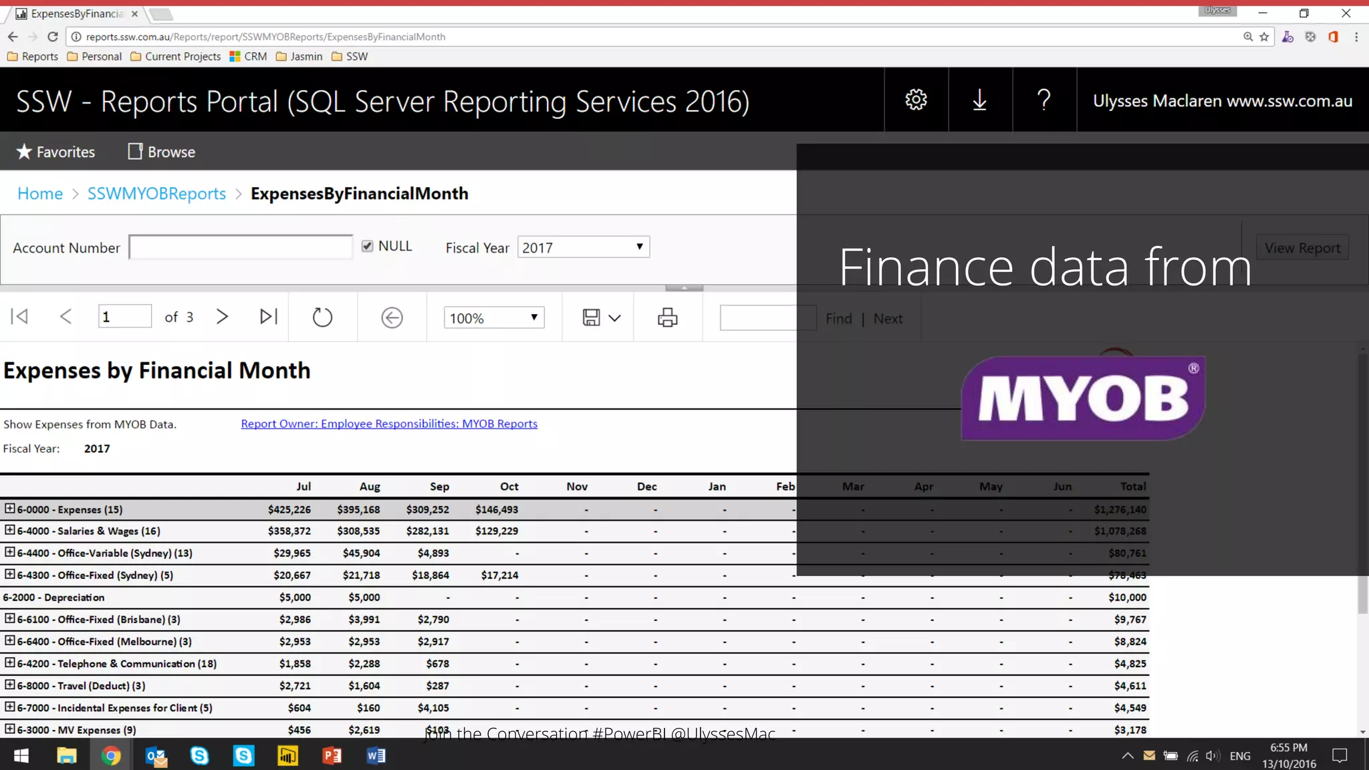Open the Report Owner MYOB Reports link
Viewport: 1369px width, 770px height.
click(x=389, y=424)
